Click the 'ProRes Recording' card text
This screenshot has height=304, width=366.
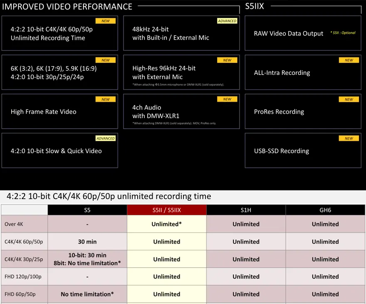pyautogui.click(x=279, y=112)
